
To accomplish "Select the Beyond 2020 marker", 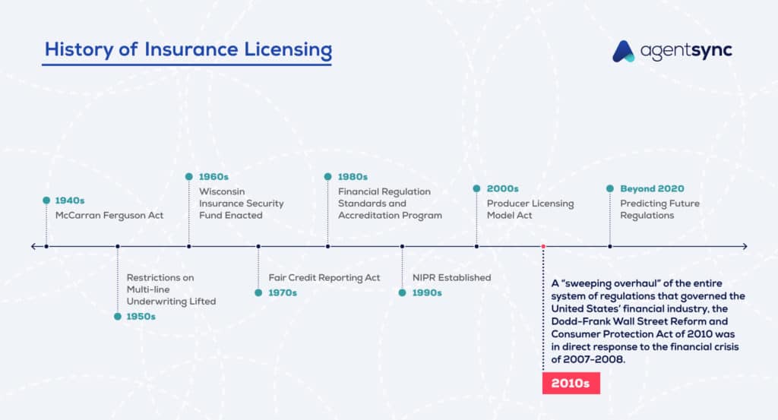I will tap(609, 188).
